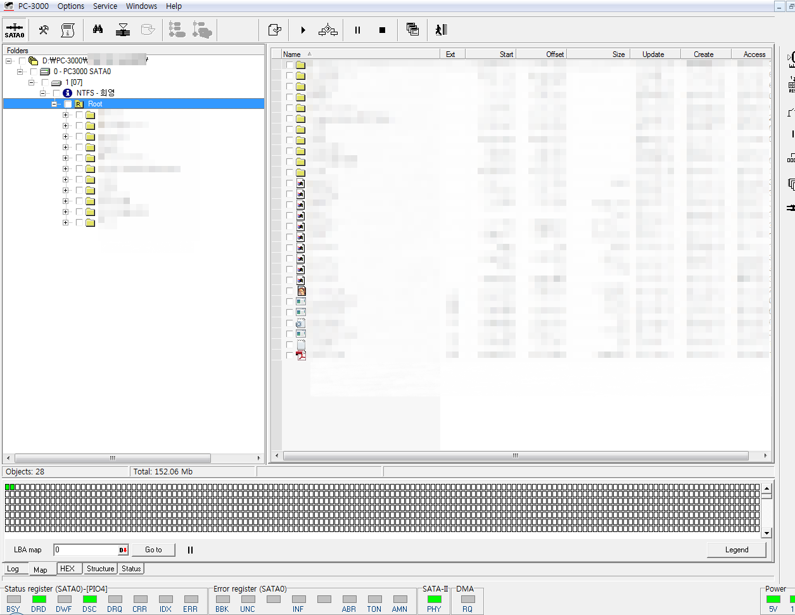Sort by the Ext column header
This screenshot has height=615, width=795.
pos(452,54)
